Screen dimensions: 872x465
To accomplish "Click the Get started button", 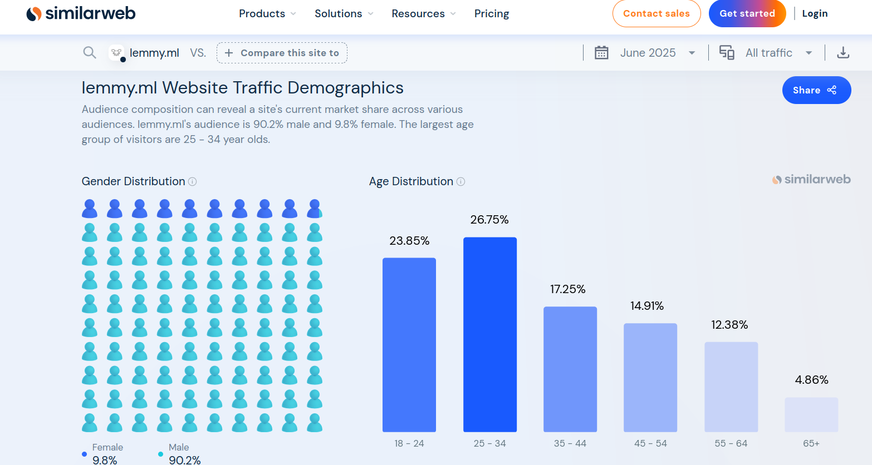I will tap(747, 13).
